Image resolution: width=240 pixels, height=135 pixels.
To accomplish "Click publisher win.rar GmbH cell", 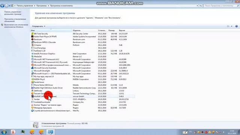I will tap(78, 96).
